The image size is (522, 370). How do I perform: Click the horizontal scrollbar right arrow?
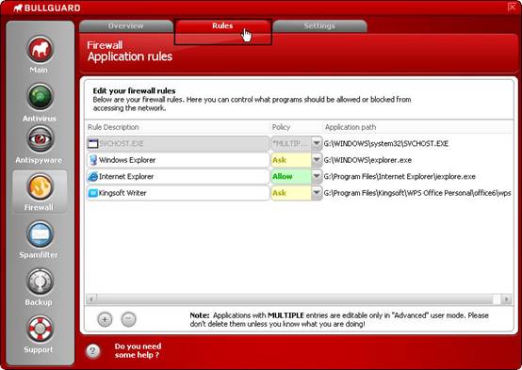tap(507, 298)
